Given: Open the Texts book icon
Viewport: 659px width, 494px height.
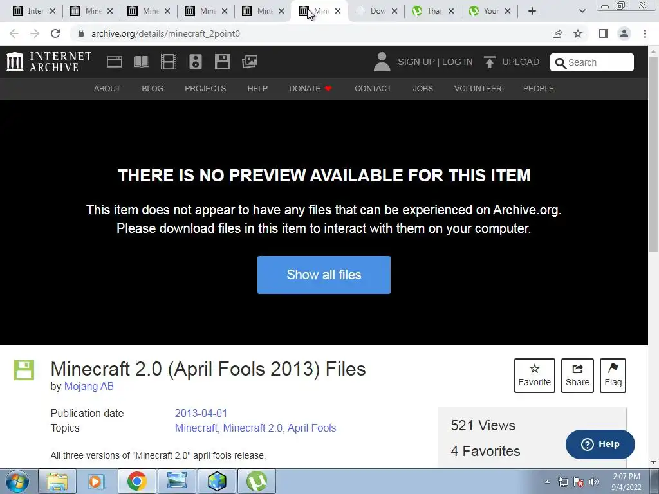Looking at the screenshot, I should (141, 62).
